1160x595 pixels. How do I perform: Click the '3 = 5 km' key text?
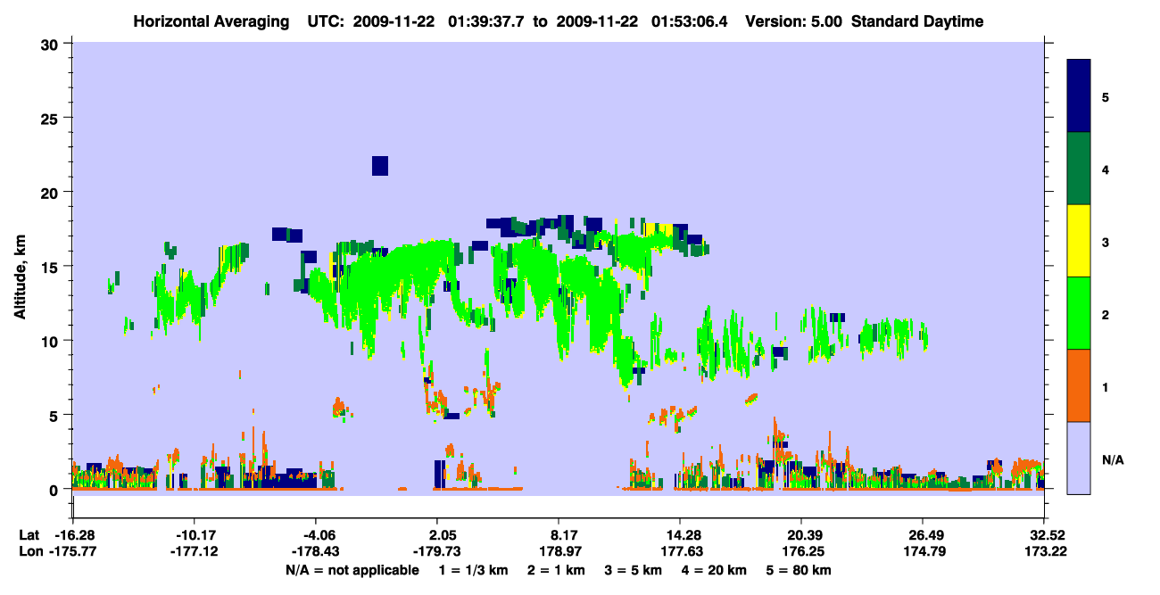(634, 570)
